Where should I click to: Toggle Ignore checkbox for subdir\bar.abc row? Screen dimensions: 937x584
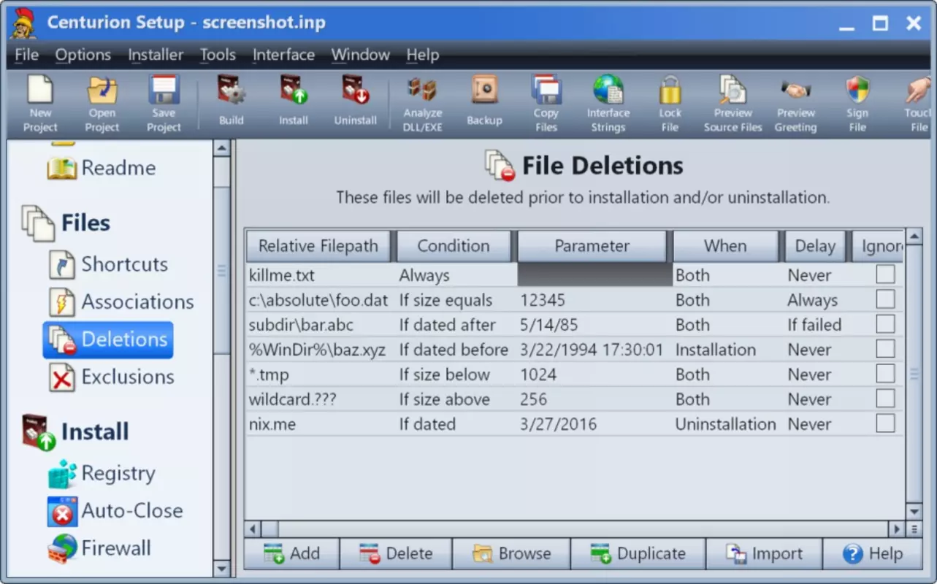[x=885, y=324]
